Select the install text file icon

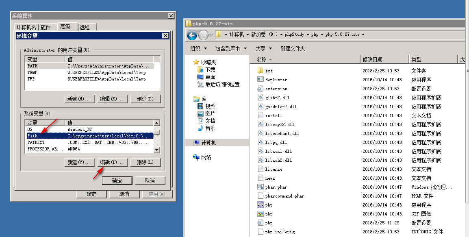[x=260, y=115]
